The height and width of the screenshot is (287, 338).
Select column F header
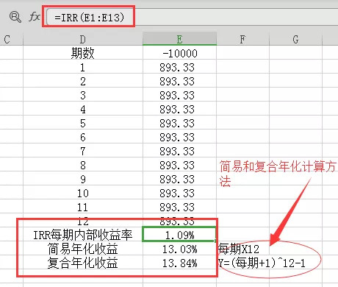coord(242,39)
